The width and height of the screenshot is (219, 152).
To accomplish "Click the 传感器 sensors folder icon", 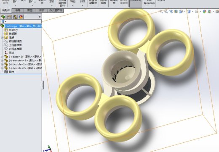I will click(x=6, y=34).
